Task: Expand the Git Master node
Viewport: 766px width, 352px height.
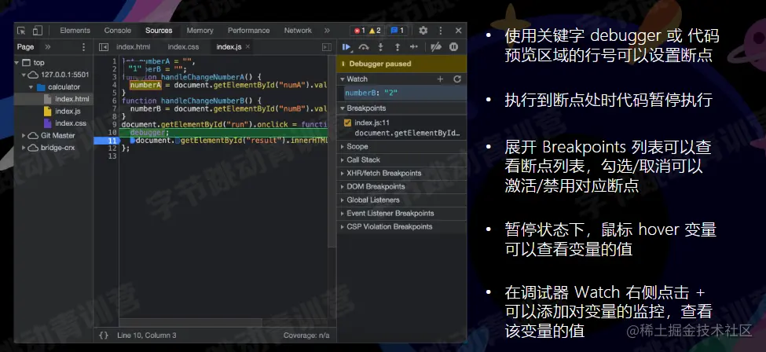Action: [24, 135]
